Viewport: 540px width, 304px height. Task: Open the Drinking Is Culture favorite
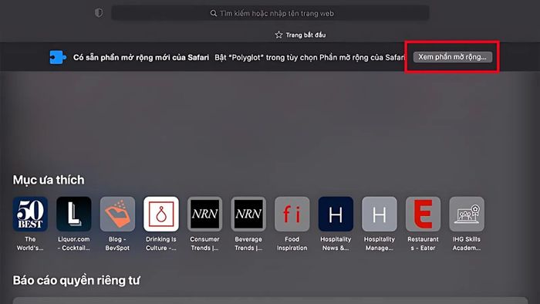click(x=161, y=214)
